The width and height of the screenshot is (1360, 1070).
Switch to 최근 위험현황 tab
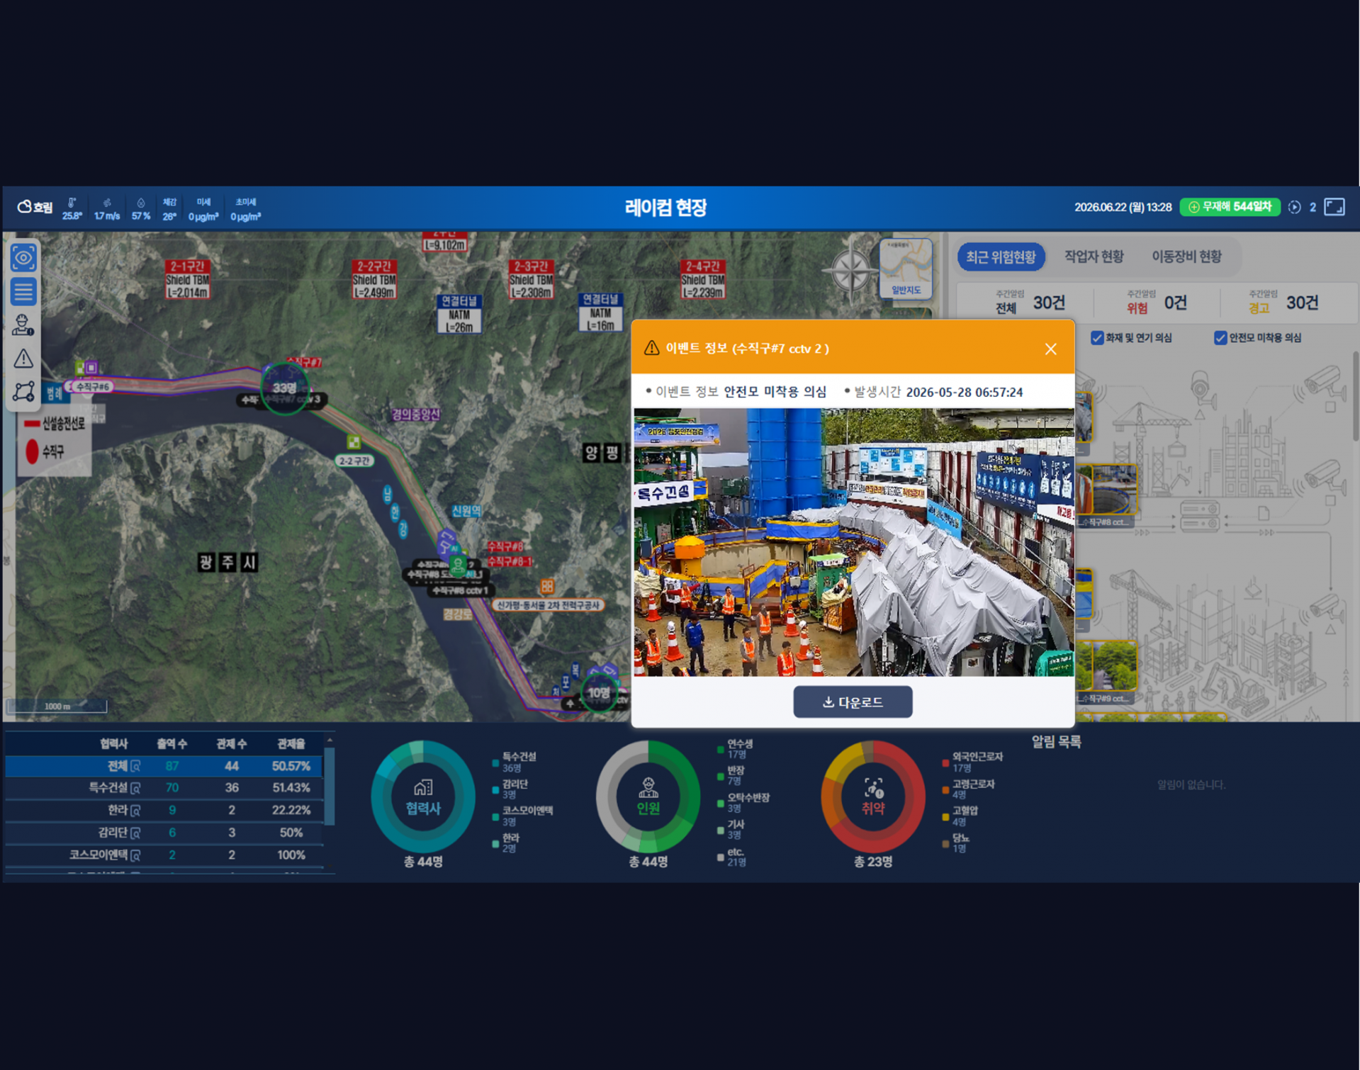click(1001, 257)
